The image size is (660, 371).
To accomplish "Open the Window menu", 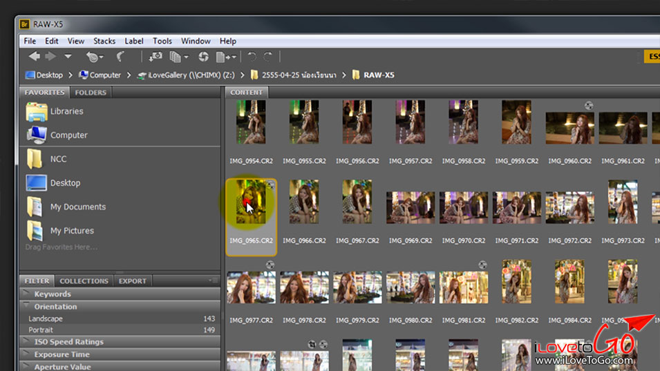I will pyautogui.click(x=196, y=41).
